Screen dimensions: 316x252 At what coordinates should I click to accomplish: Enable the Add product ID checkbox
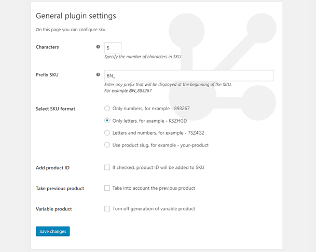point(107,167)
